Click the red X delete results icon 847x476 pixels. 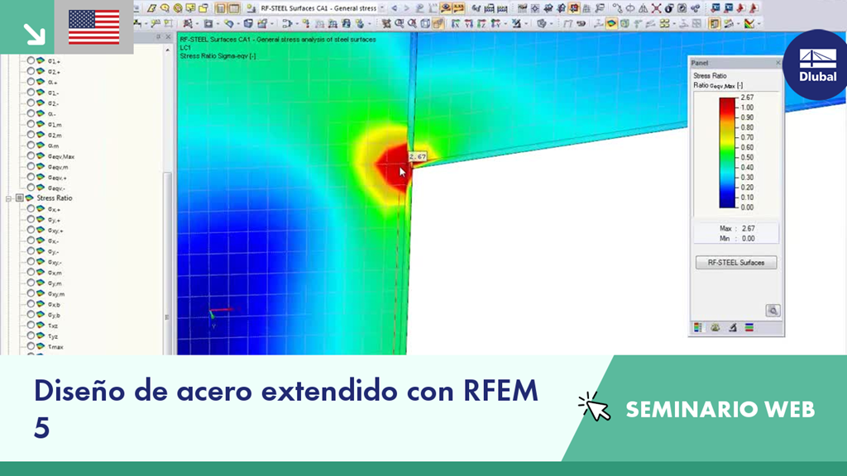[656, 8]
